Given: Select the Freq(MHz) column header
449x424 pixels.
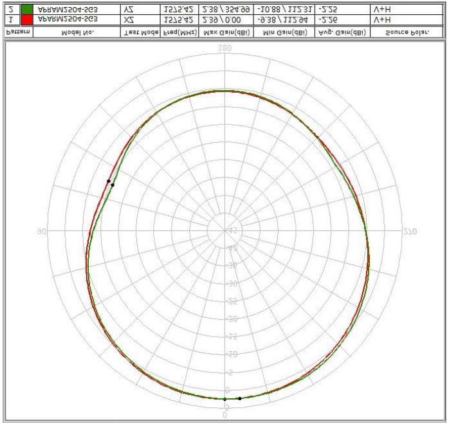Looking at the screenshot, I should 179,32.
